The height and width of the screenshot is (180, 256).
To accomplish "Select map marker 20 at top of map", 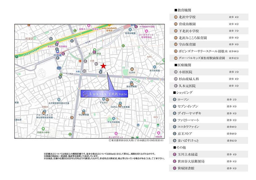I will point(136,27).
